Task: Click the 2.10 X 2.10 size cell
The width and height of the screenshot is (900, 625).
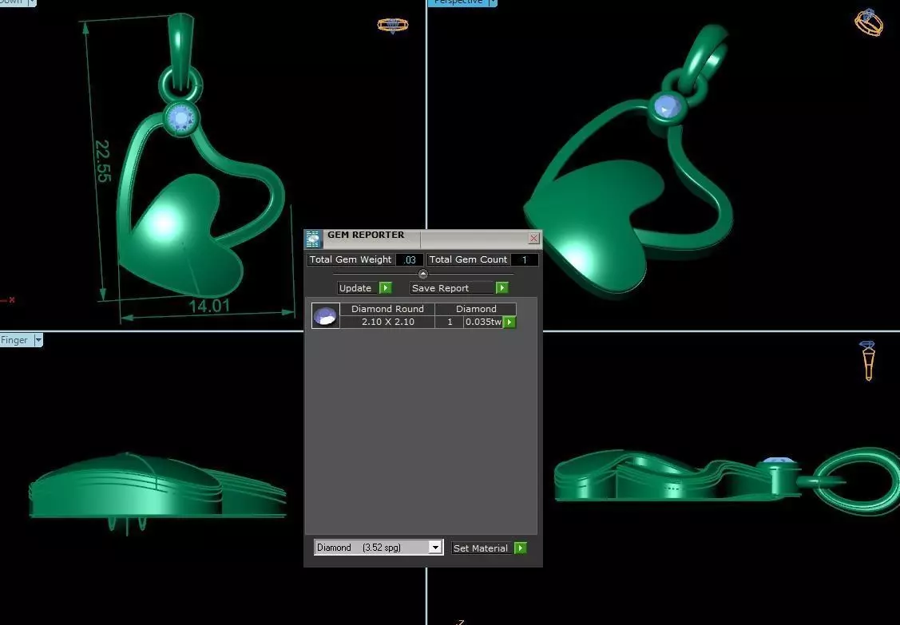Action: tap(387, 322)
